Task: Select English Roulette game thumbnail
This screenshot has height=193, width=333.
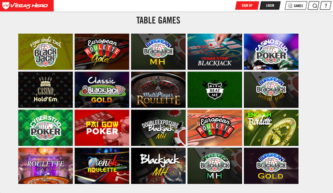Action: (271, 127)
